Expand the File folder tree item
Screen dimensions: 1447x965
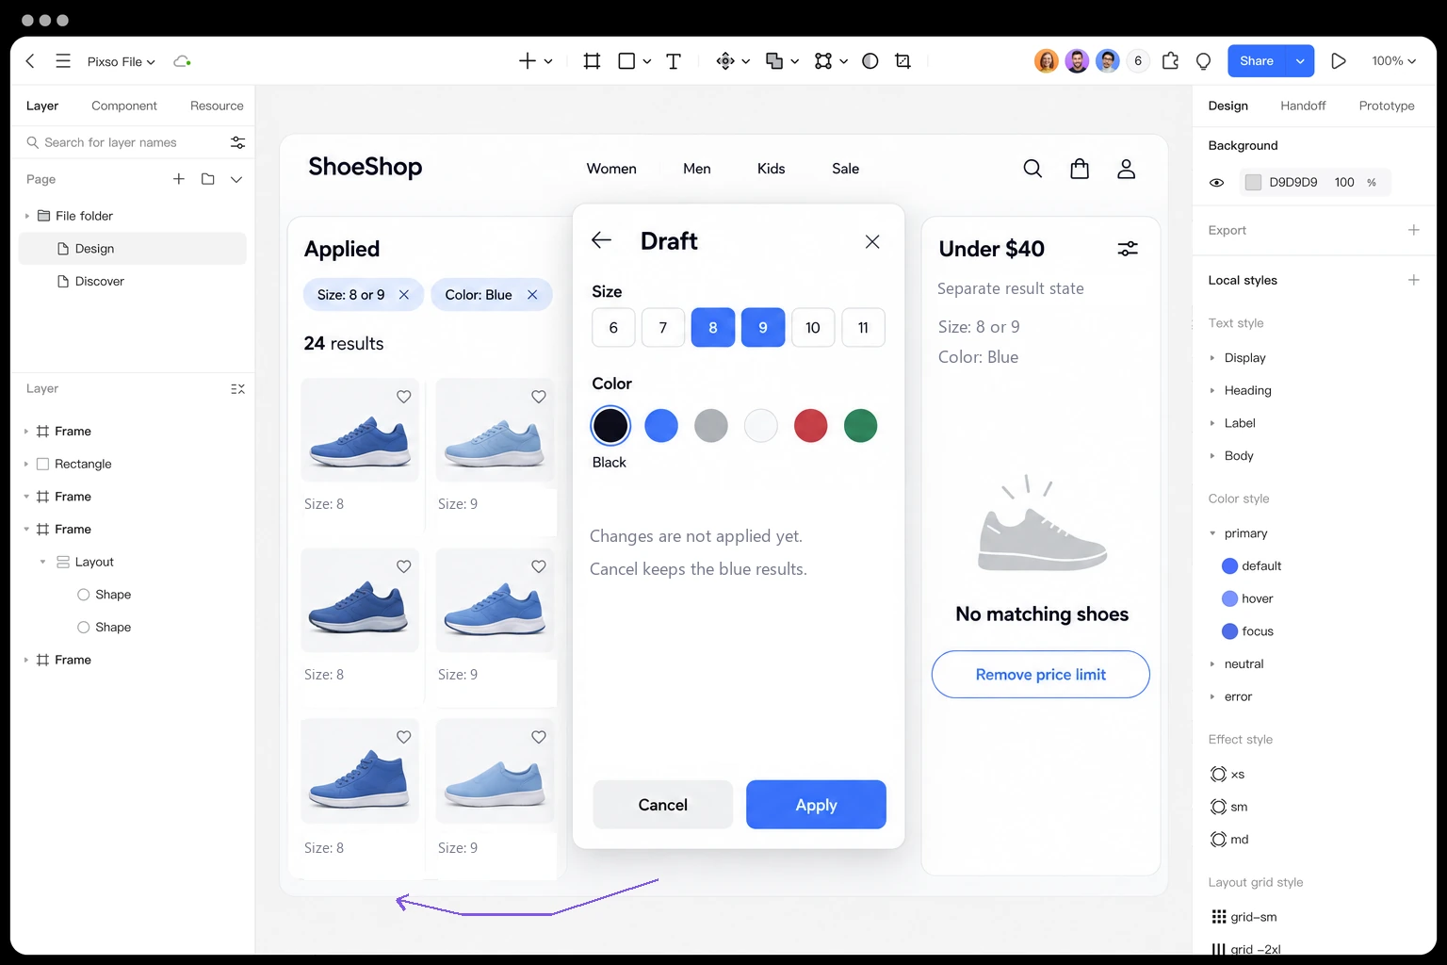coord(26,216)
